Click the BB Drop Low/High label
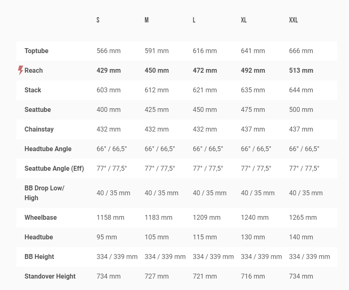 pos(44,193)
